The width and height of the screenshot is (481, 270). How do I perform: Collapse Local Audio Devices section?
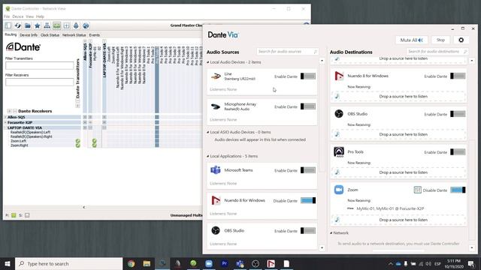click(208, 62)
